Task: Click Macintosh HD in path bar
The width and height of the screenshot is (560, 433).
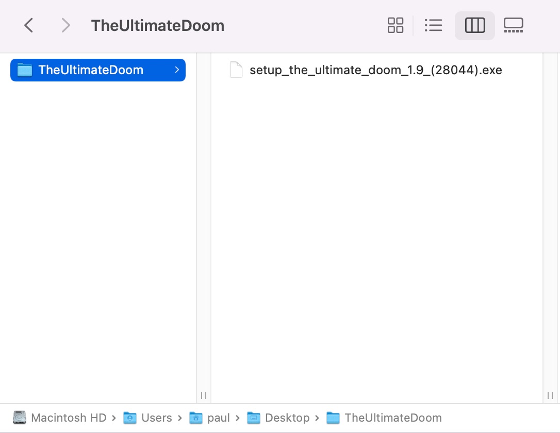Action: 69,418
